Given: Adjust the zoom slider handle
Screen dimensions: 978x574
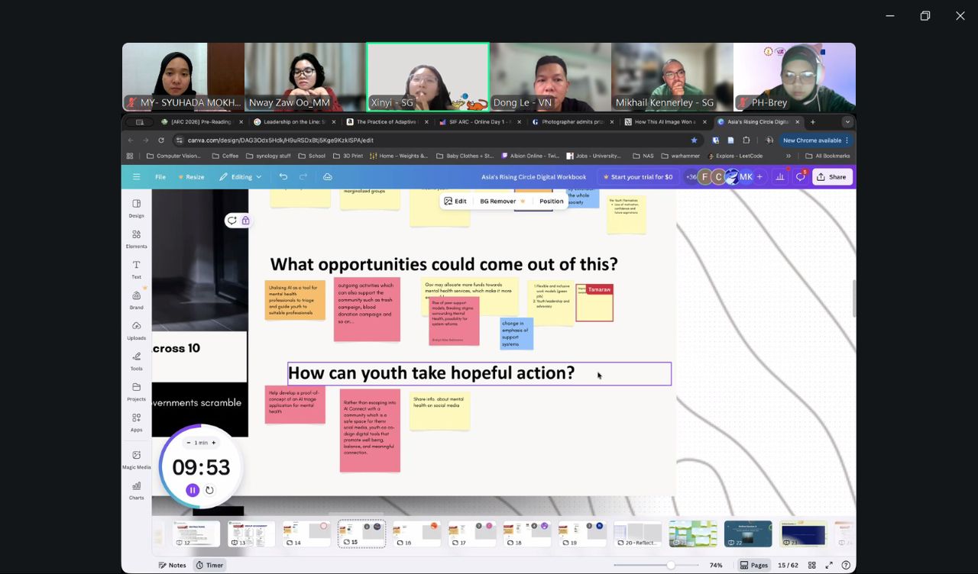Looking at the screenshot, I should (670, 565).
